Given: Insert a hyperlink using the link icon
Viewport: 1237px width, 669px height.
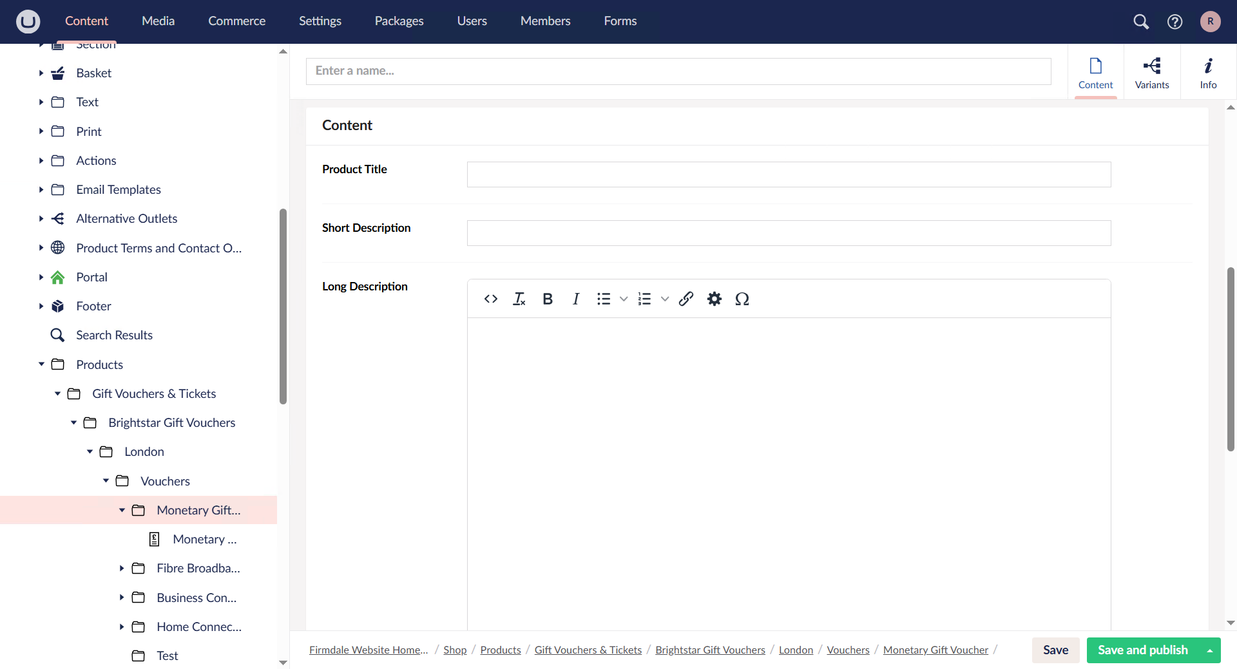Looking at the screenshot, I should click(x=686, y=299).
